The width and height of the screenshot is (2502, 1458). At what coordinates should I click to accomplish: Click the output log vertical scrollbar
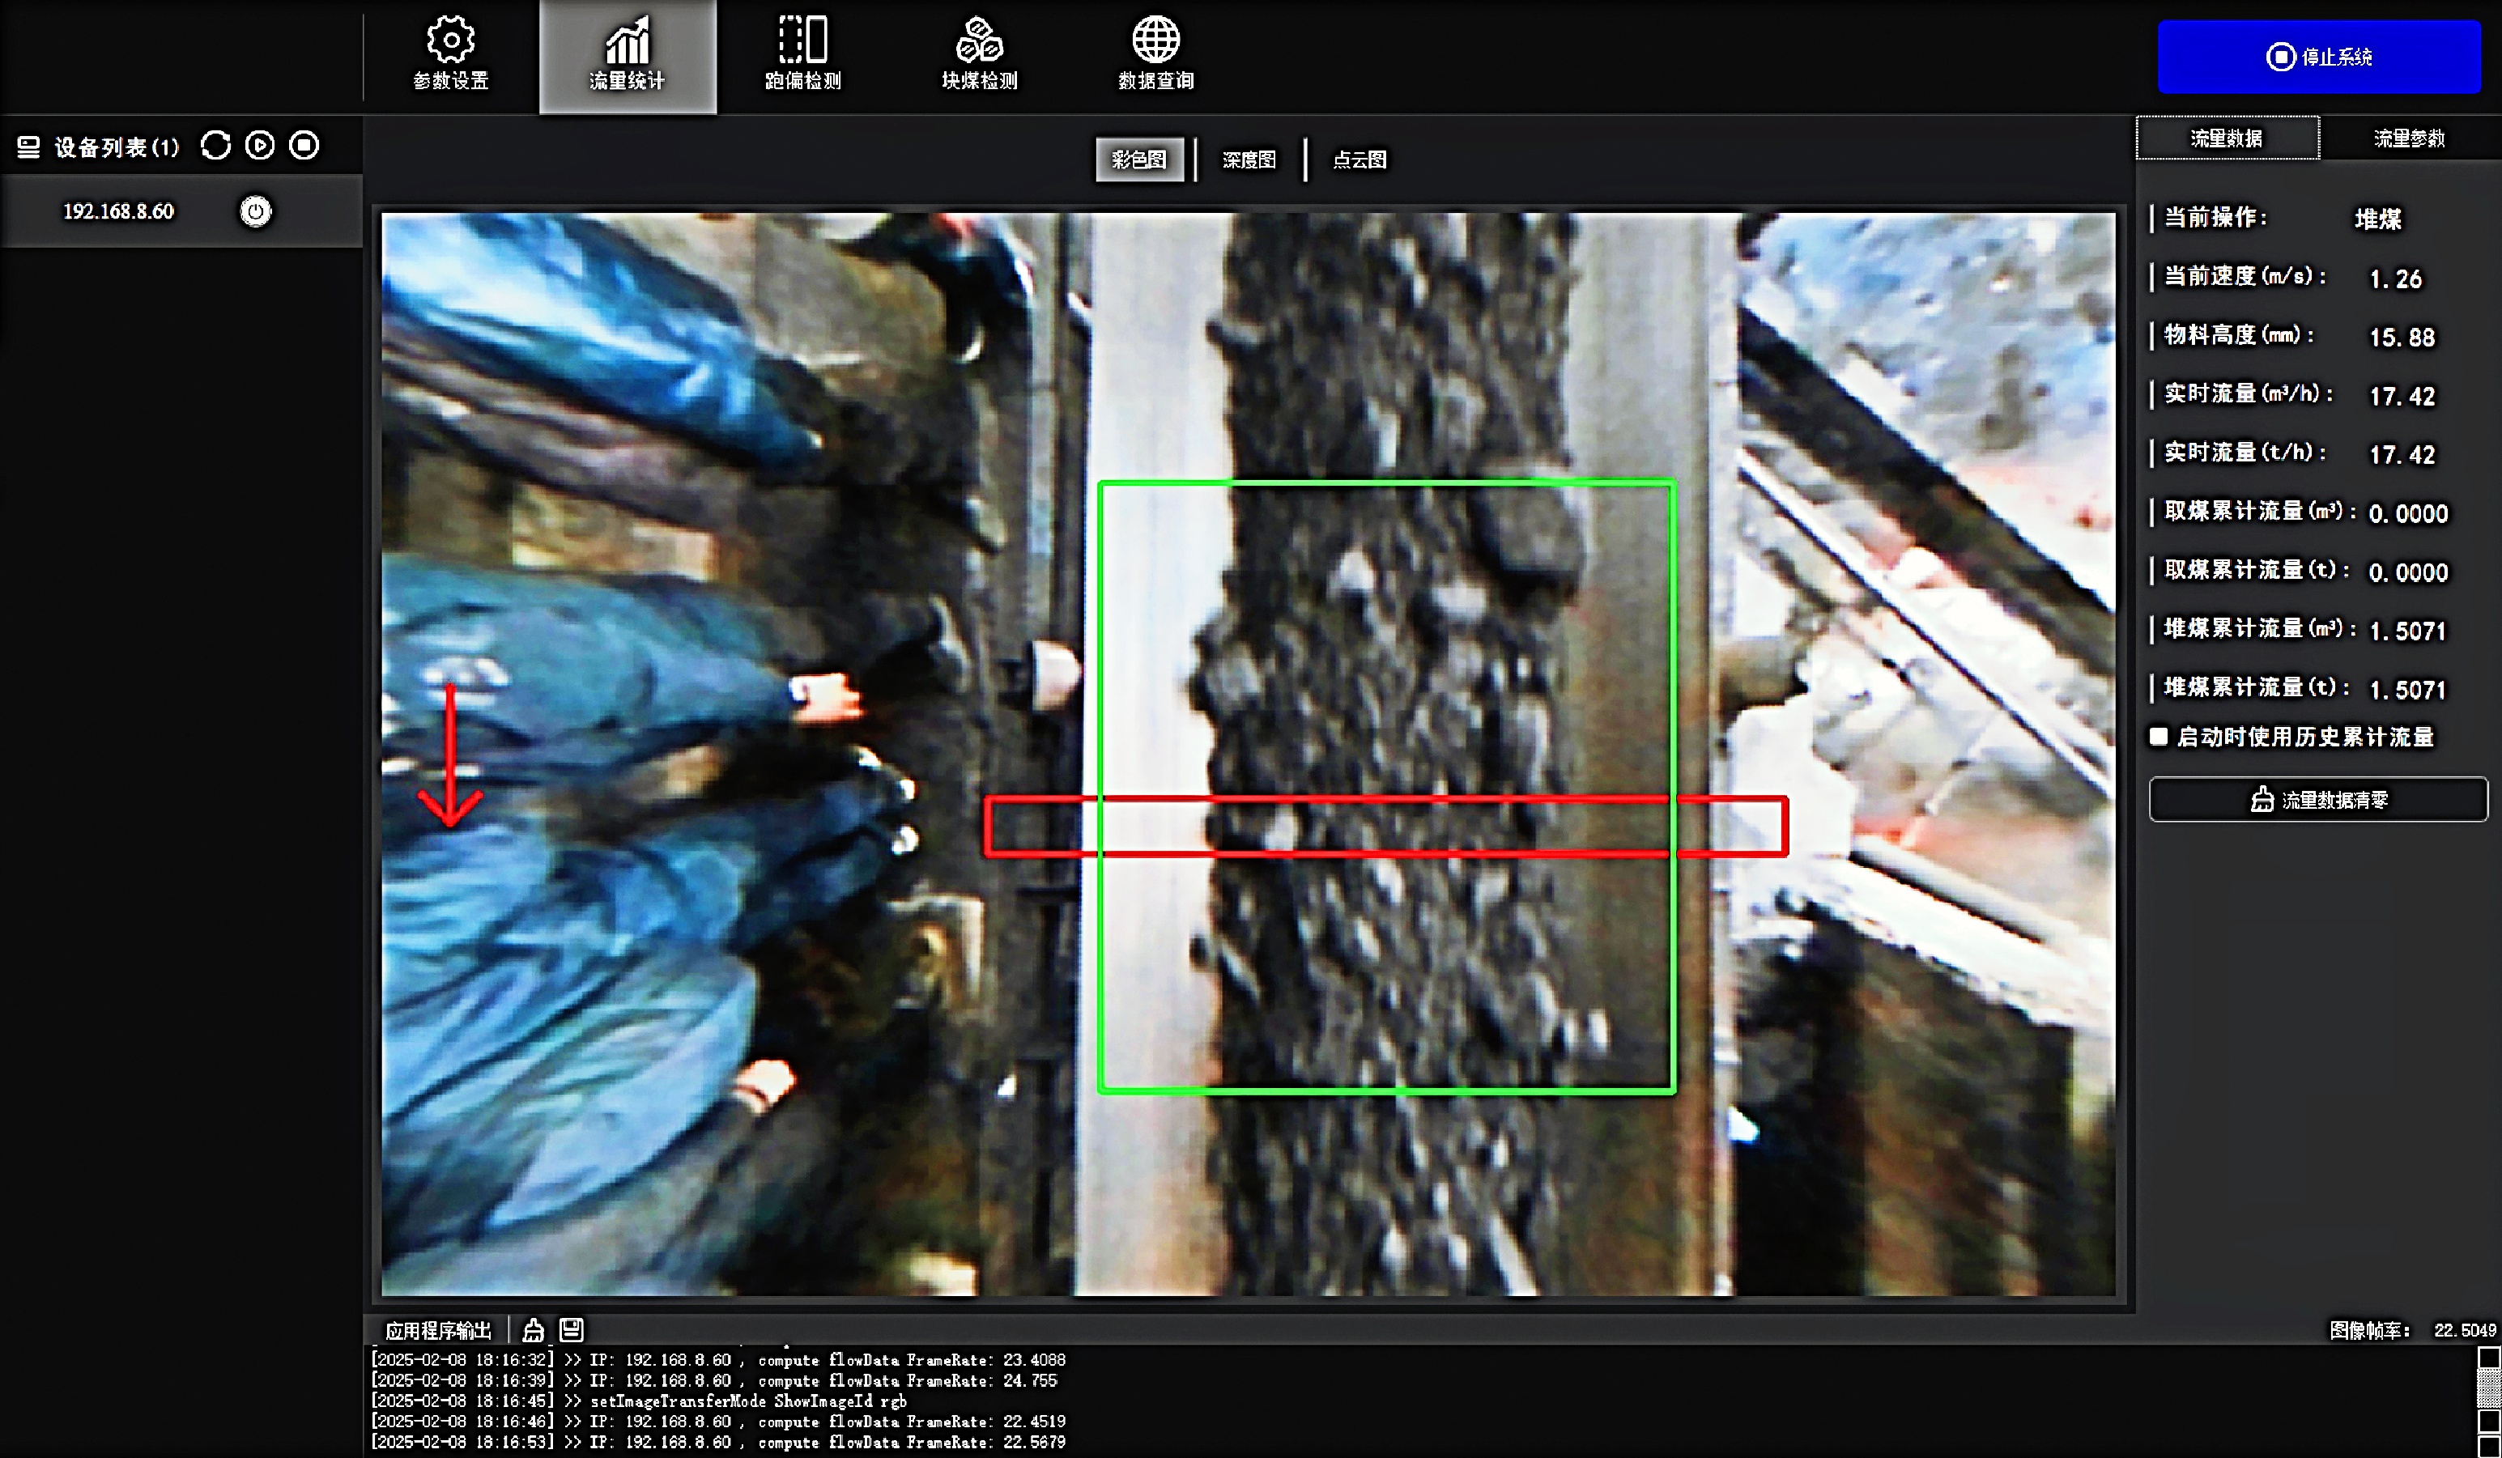coord(2488,1389)
